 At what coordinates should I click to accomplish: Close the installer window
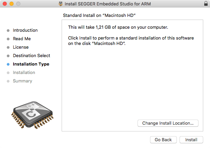coord(4,4)
